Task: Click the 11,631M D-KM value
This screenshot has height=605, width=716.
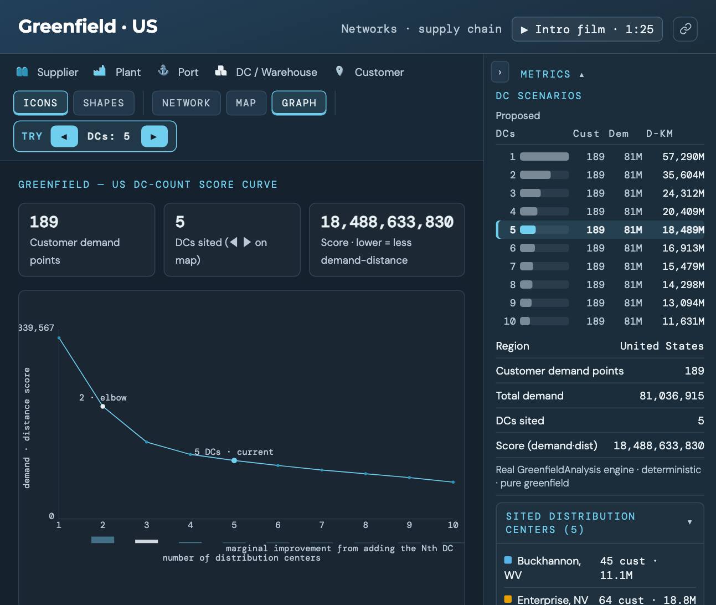Action: pyautogui.click(x=683, y=321)
